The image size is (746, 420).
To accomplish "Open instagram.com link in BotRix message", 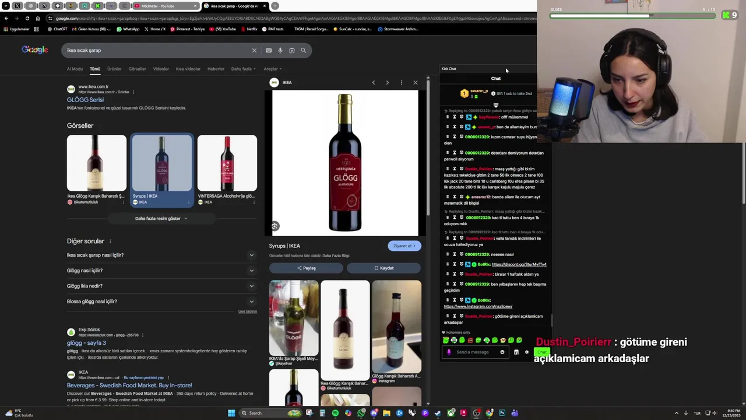I will pos(478,306).
